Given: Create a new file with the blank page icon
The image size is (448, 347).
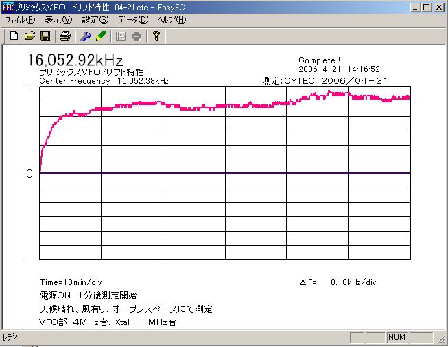Looking at the screenshot, I should point(14,36).
